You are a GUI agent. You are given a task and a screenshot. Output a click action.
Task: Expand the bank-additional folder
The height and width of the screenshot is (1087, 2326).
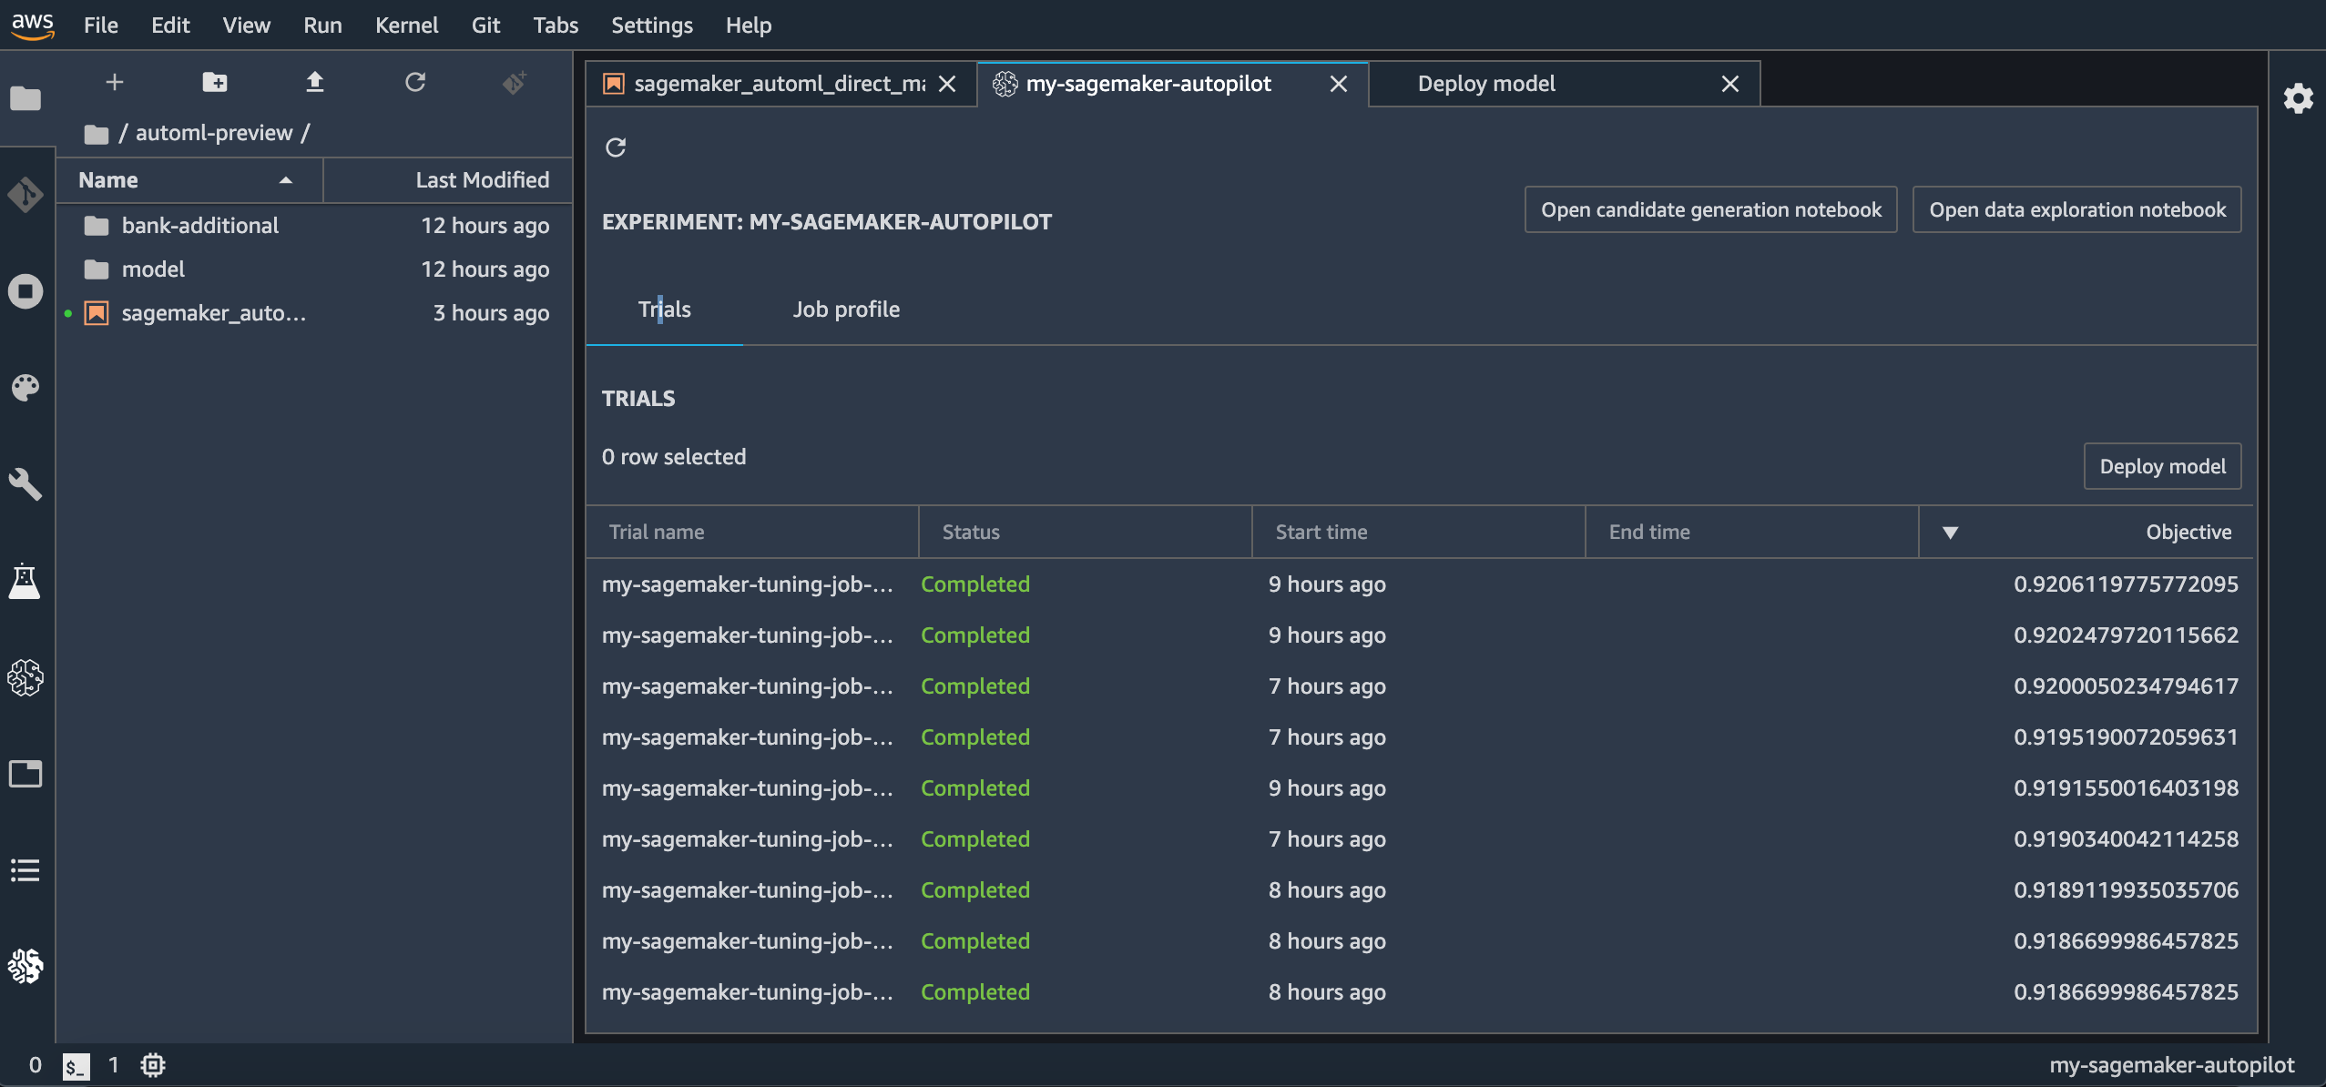click(199, 225)
